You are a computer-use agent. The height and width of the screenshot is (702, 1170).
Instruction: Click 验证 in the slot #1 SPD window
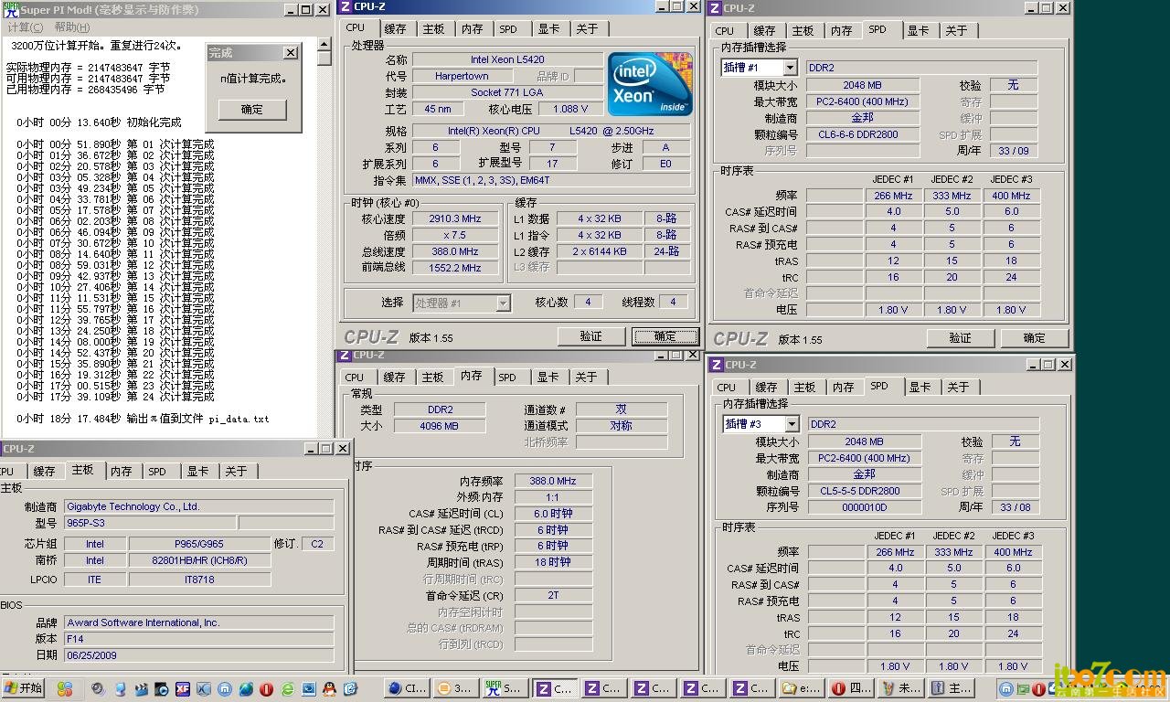tap(960, 338)
